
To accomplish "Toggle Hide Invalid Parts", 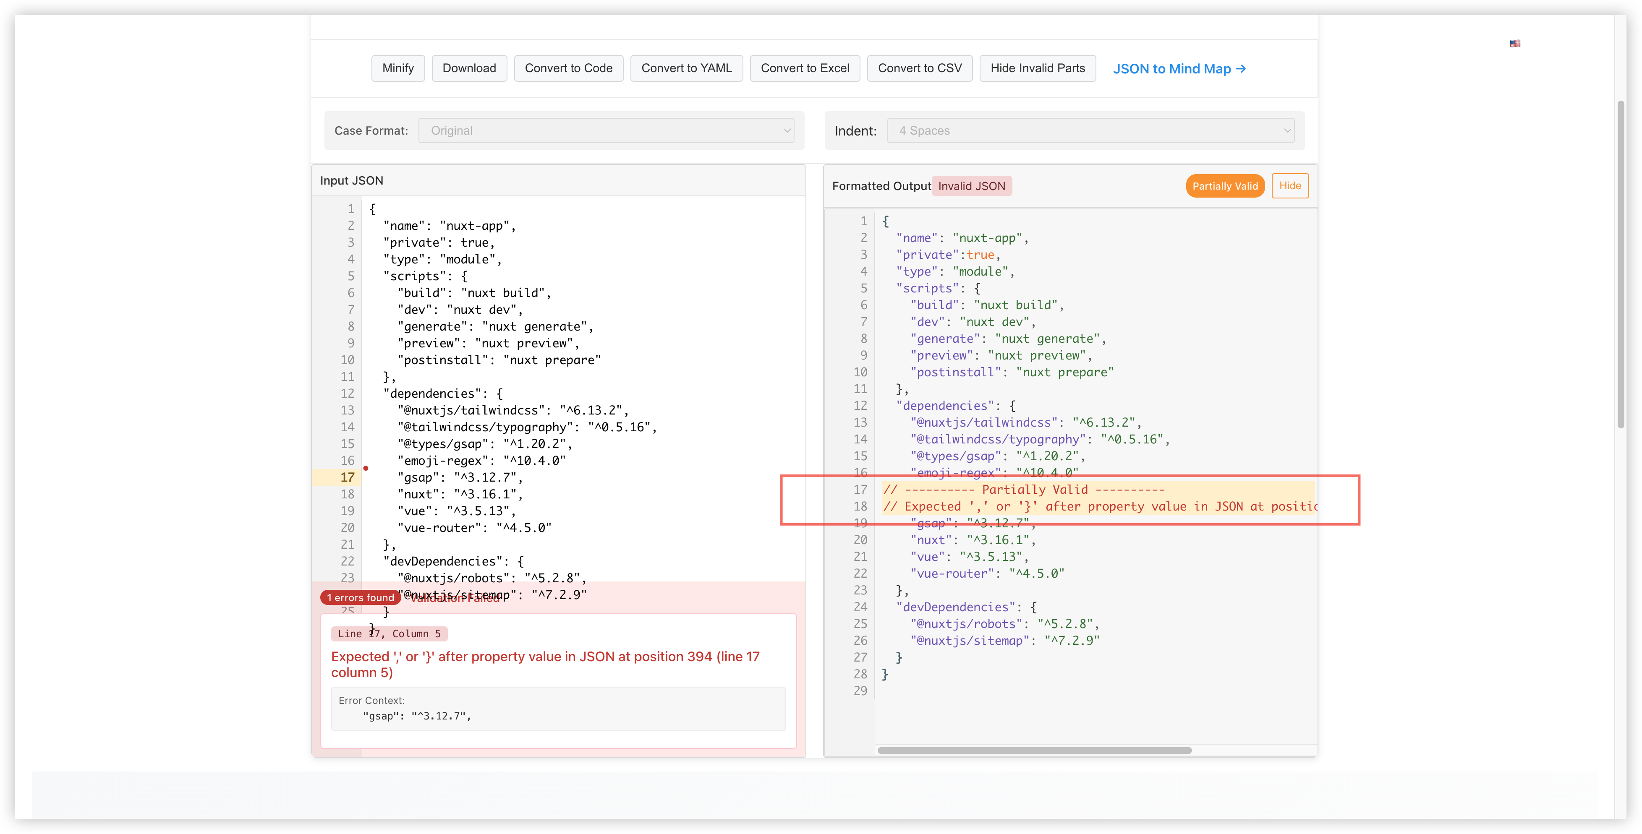I will click(x=1038, y=68).
